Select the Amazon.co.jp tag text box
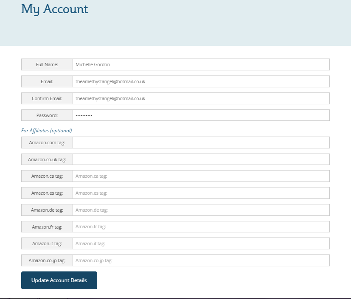 pyautogui.click(x=201, y=260)
